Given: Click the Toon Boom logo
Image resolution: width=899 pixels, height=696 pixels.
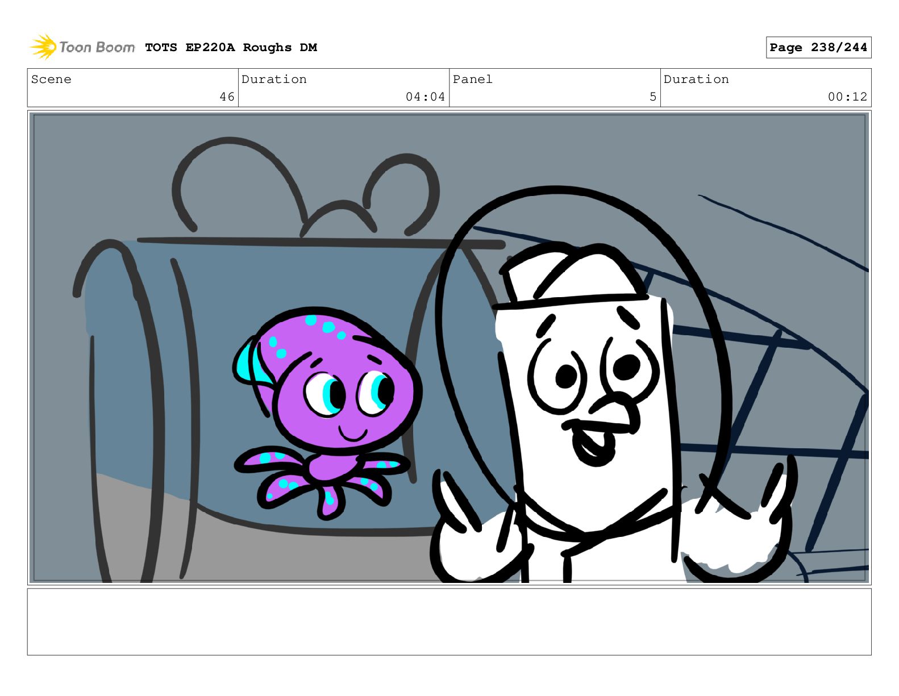Looking at the screenshot, I should tap(82, 47).
